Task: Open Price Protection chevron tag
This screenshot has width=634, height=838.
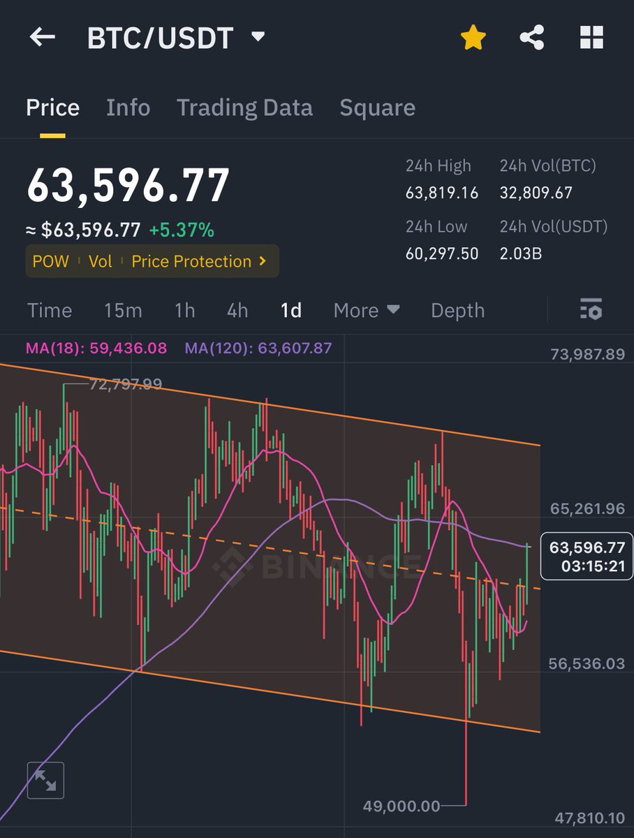Action: 199,261
